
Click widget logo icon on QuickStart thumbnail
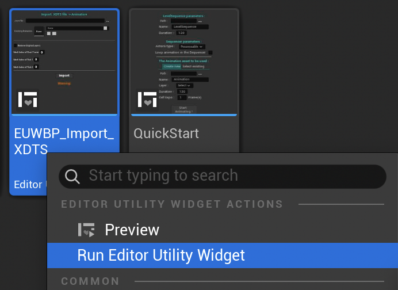[x=147, y=99]
